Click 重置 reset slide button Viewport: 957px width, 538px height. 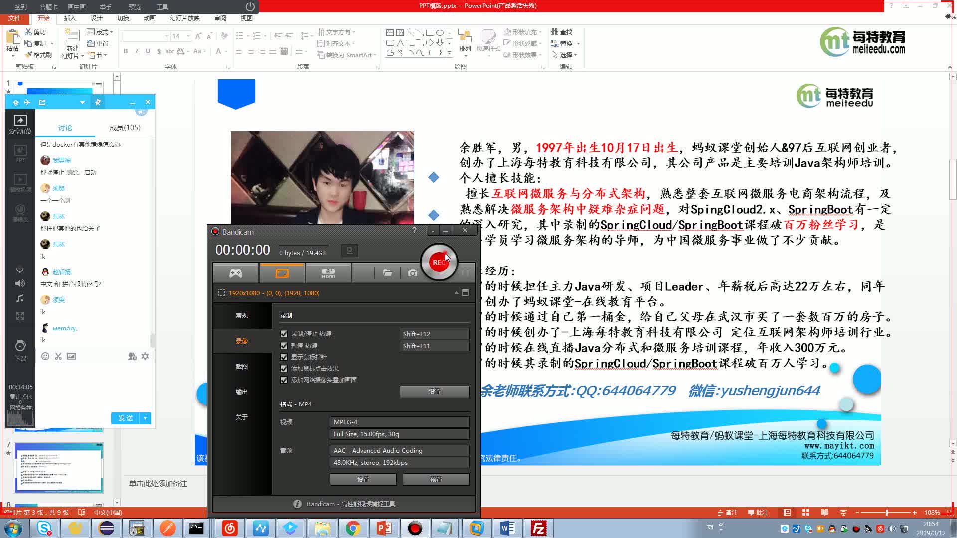tap(98, 43)
